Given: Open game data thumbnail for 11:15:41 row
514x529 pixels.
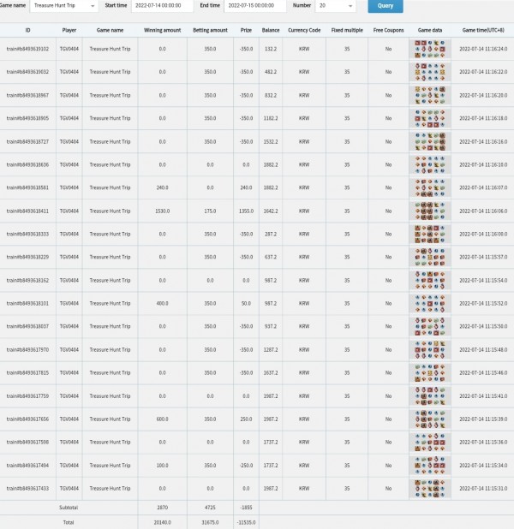Looking at the screenshot, I should [430, 396].
